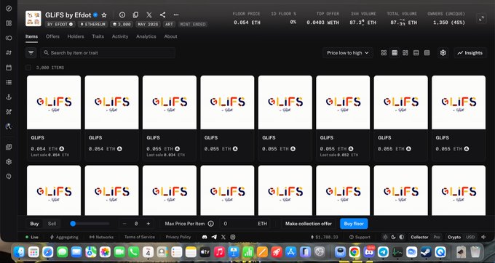Click Make collection offer

point(309,224)
